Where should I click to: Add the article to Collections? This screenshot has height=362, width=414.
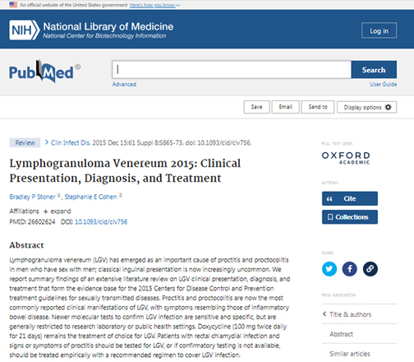[x=350, y=217]
